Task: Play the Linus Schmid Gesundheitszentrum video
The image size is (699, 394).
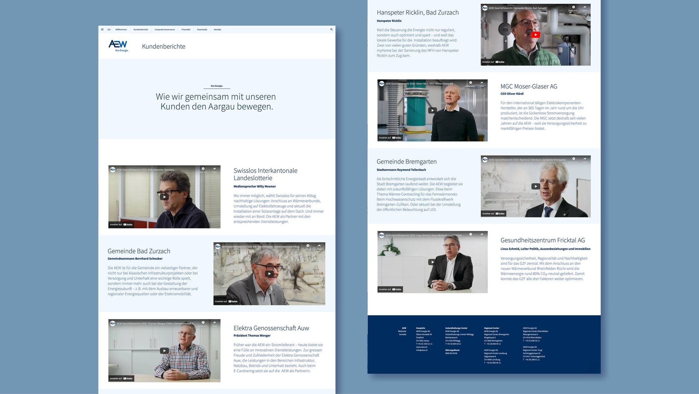Action: click(432, 262)
